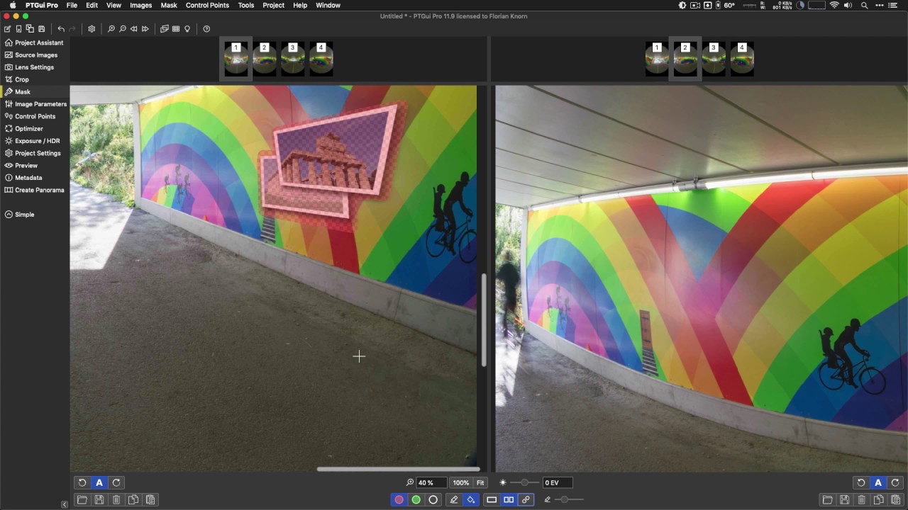Go to next image with forward arrows

pos(145,29)
